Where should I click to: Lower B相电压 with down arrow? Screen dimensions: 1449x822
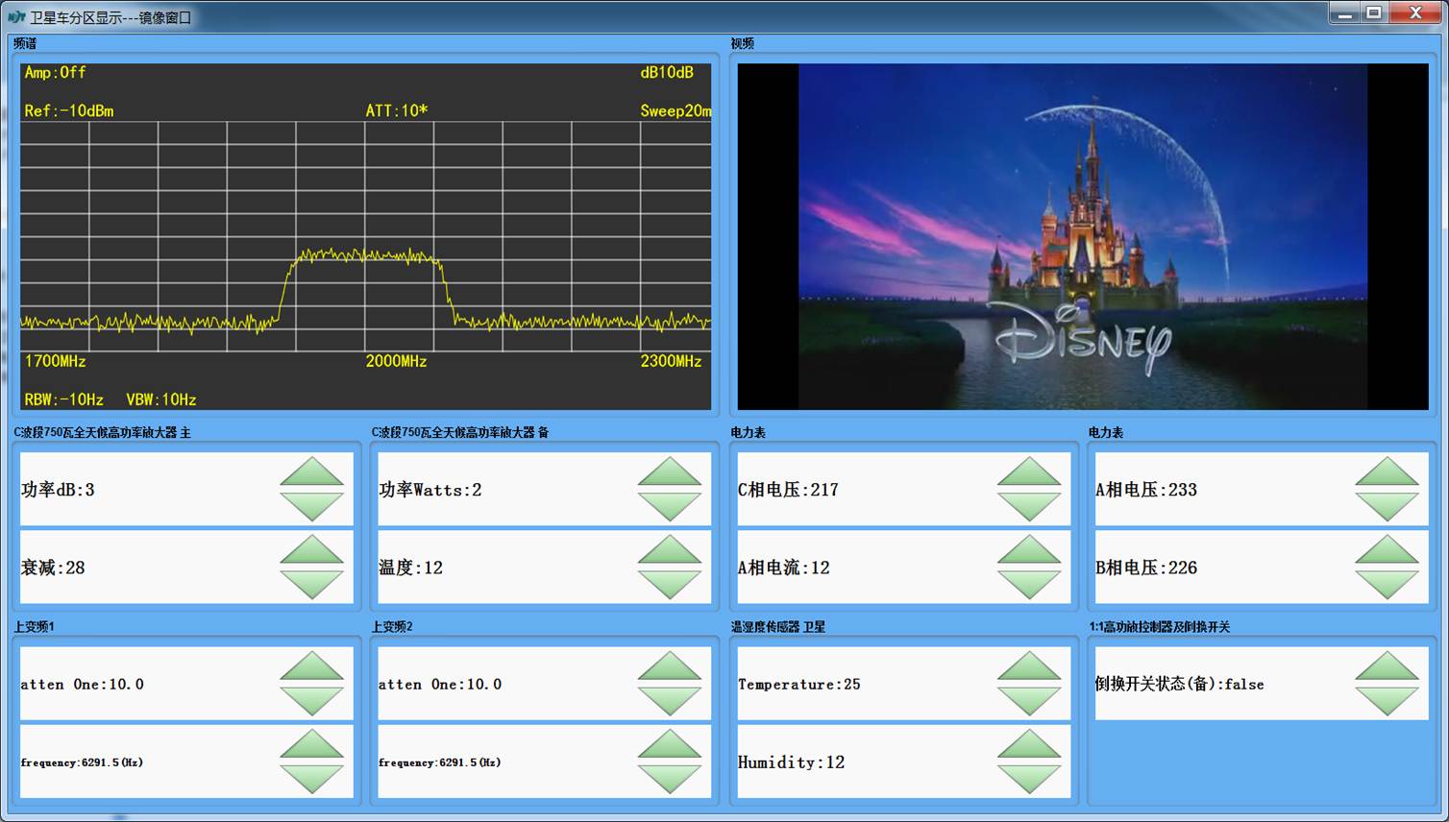[1387, 585]
